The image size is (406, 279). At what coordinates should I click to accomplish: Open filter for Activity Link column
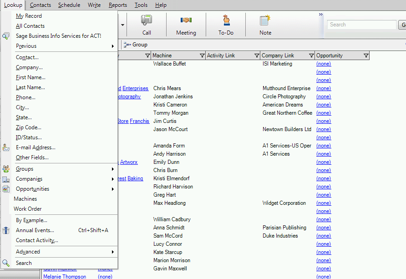tap(257, 56)
